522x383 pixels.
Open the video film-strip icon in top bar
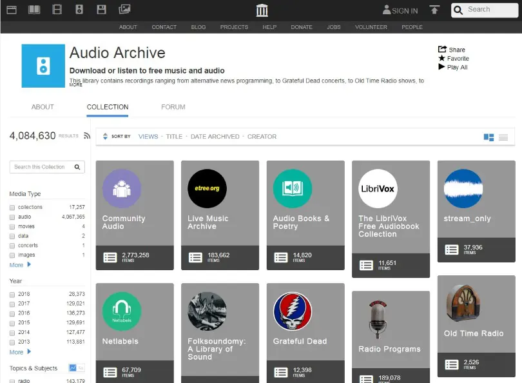tap(57, 10)
